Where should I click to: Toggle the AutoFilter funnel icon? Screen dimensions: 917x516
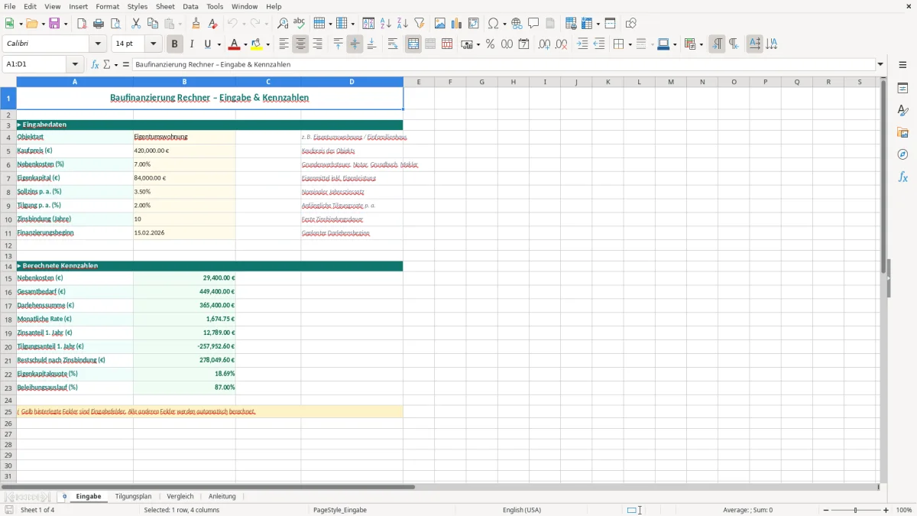tap(420, 24)
